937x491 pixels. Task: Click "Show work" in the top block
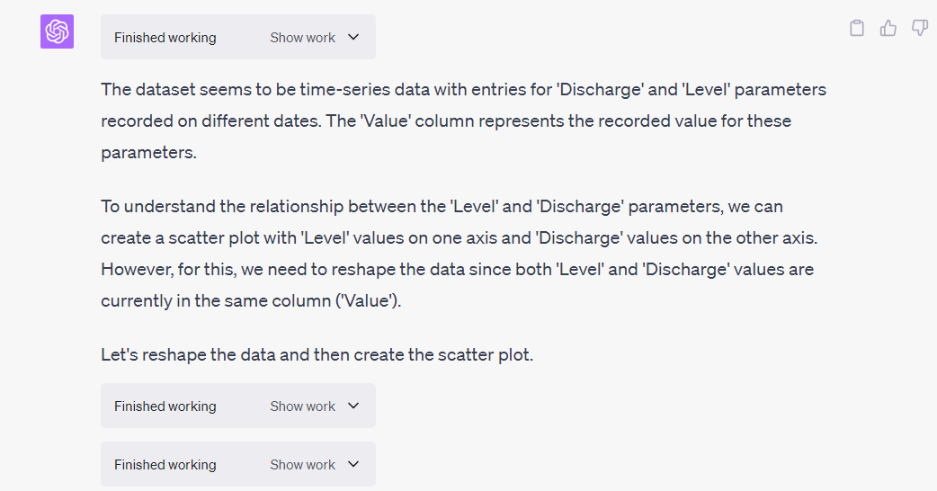pyautogui.click(x=302, y=38)
